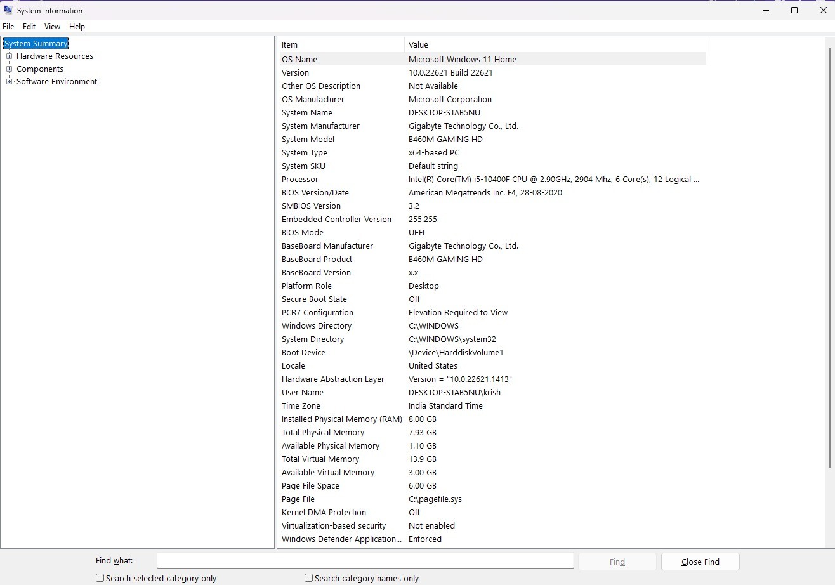
Task: Click the BIOS Version/Date item
Action: tap(315, 193)
